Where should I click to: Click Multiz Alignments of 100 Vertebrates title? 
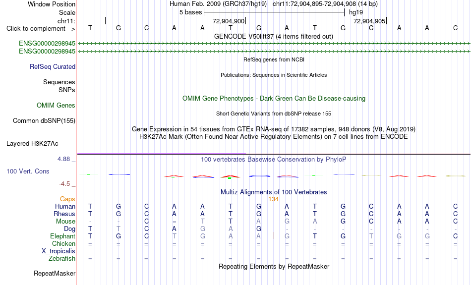(274, 192)
